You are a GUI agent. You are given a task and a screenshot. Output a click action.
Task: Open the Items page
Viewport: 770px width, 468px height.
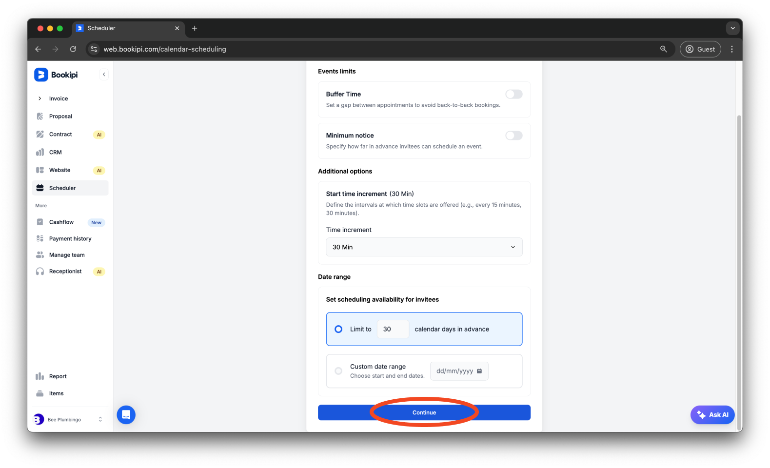point(57,393)
